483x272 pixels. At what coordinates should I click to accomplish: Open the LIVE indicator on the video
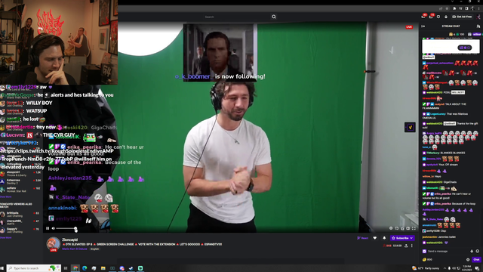coord(409,27)
